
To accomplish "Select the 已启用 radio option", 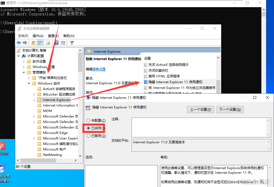I will tap(89, 128).
